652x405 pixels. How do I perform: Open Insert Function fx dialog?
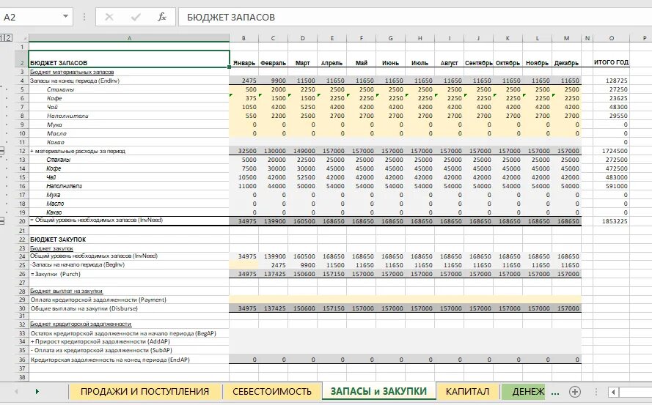pyautogui.click(x=162, y=17)
